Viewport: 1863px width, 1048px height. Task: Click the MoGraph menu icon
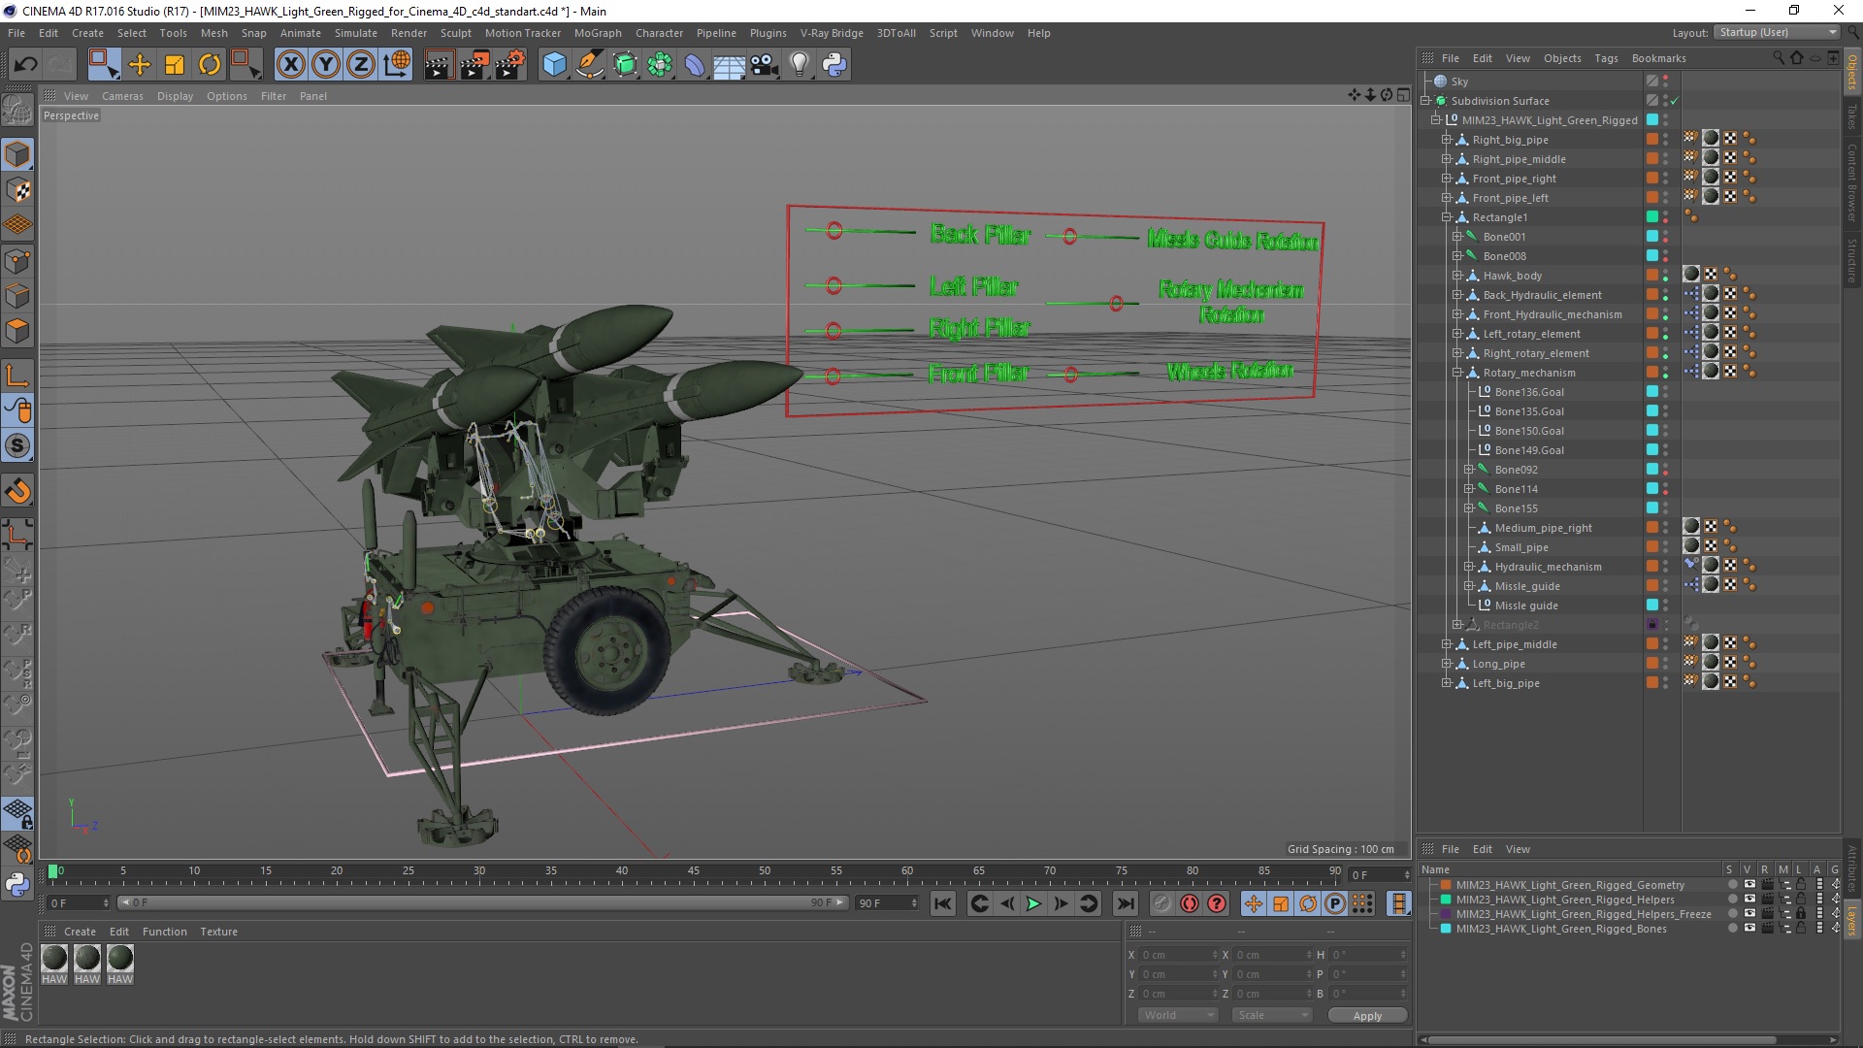click(x=607, y=32)
